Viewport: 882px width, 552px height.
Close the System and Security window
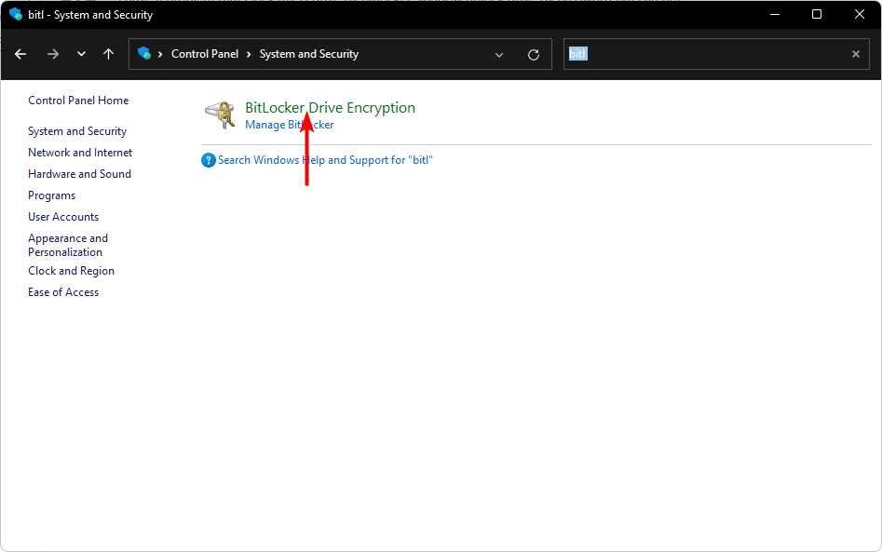tap(860, 15)
